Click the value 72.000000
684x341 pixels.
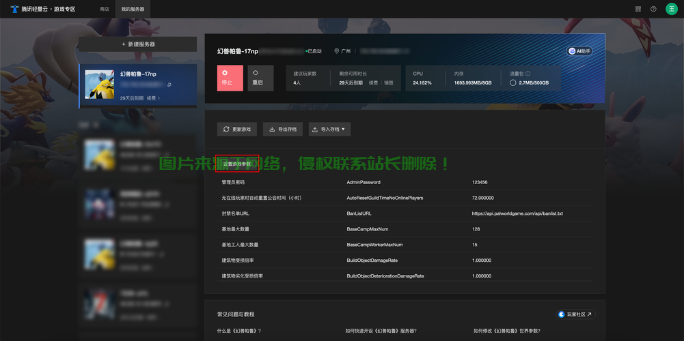tap(483, 198)
